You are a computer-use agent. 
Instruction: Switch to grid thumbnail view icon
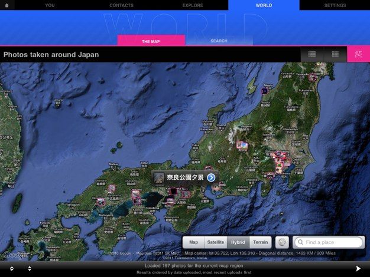335,54
